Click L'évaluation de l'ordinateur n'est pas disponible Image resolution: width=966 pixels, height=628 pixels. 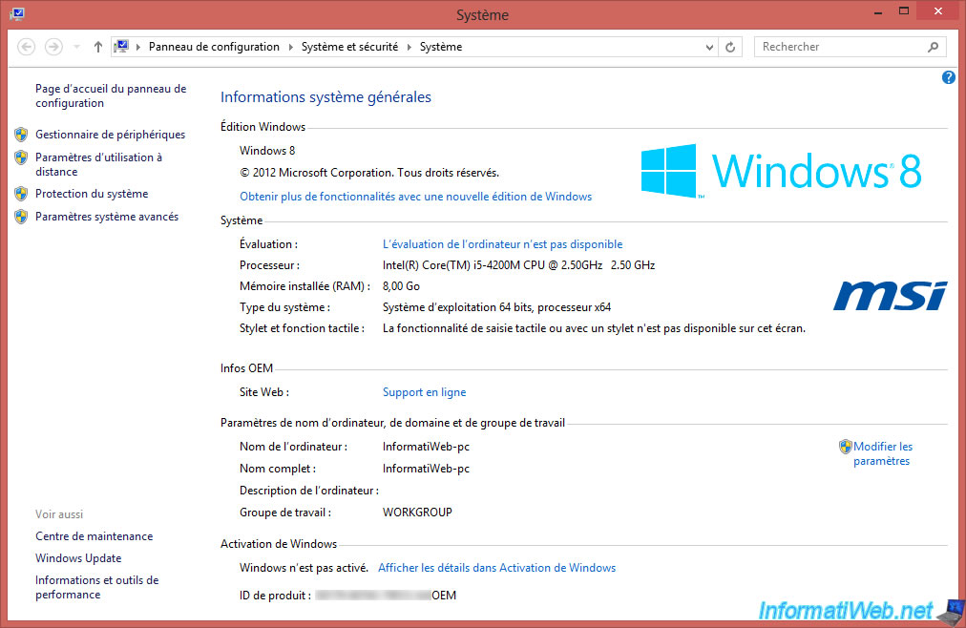[x=503, y=244]
